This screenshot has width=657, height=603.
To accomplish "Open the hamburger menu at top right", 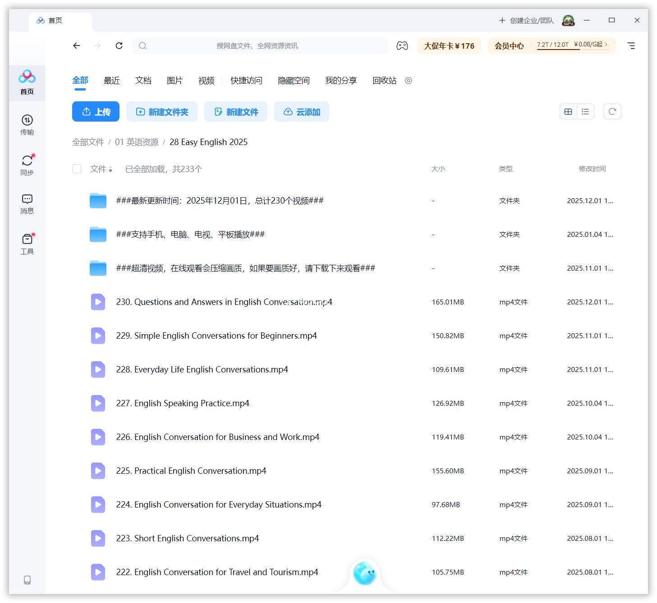I will 631,45.
